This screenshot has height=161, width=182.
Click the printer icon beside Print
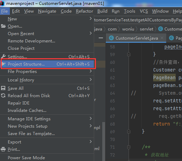3,149
